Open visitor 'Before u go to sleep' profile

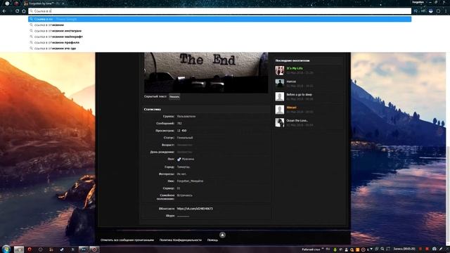pos(299,94)
